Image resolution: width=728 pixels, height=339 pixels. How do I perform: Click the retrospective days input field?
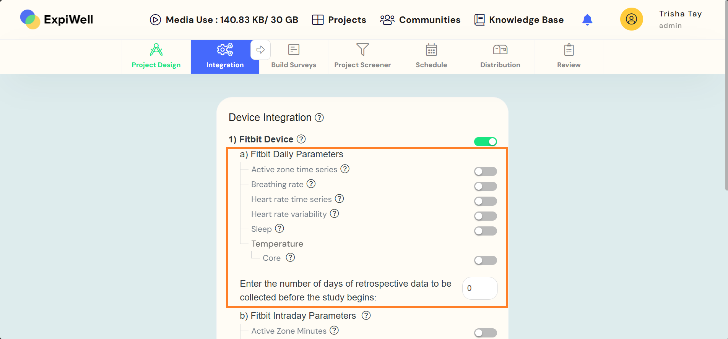(x=480, y=288)
